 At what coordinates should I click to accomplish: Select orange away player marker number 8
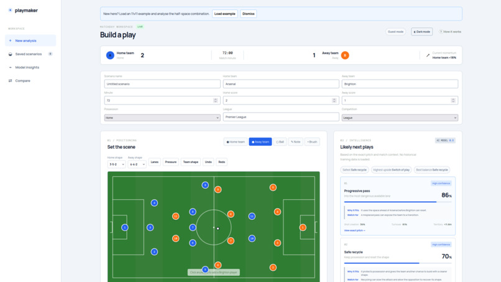231,214
